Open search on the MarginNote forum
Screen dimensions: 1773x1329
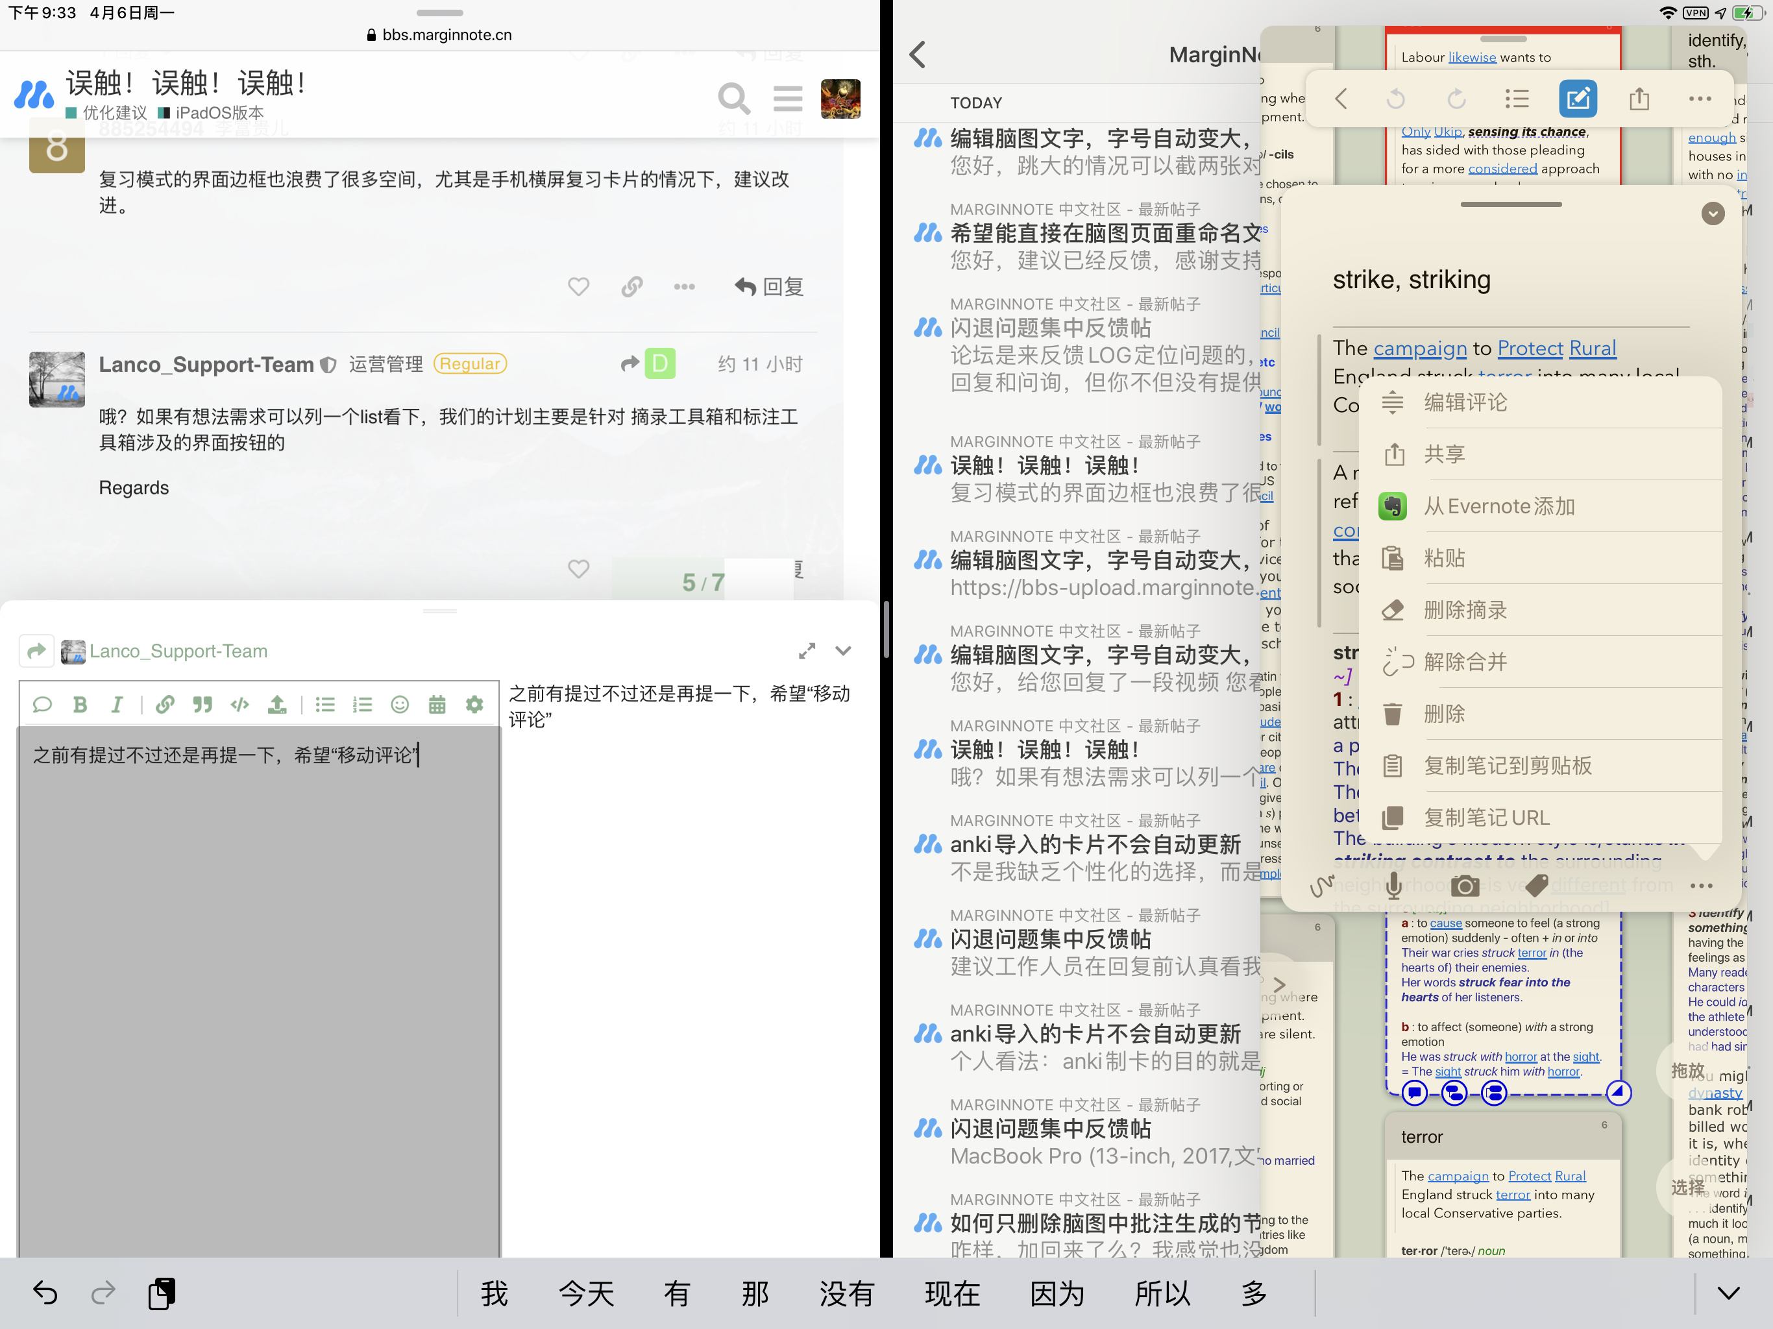coord(733,99)
